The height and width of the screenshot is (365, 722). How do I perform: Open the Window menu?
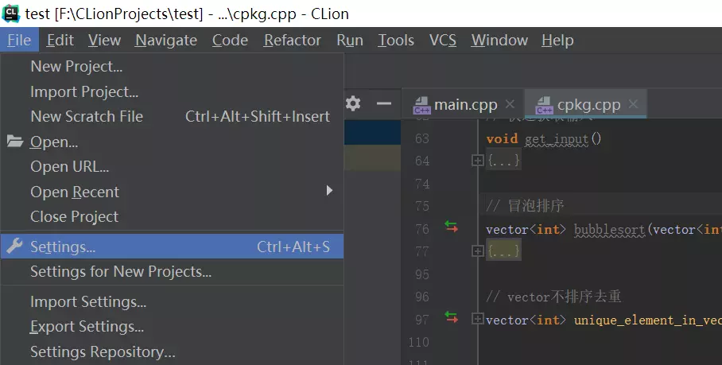499,41
